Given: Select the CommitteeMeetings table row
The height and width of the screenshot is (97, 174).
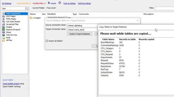Looking at the screenshot, I should (128, 45).
